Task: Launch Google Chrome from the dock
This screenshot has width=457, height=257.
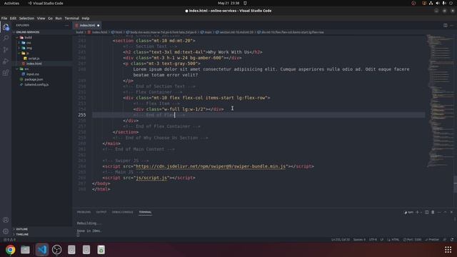Action: [10, 250]
